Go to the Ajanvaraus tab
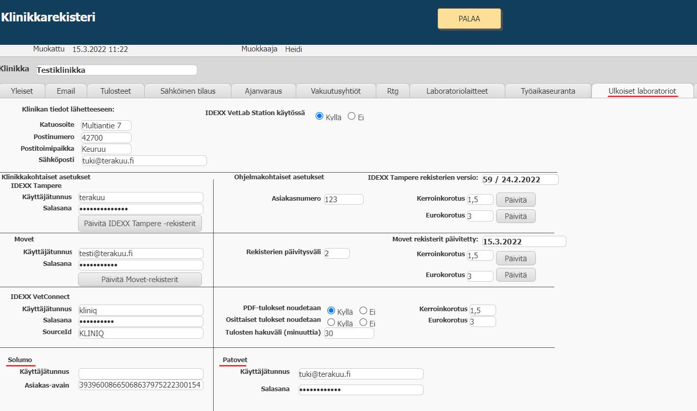This screenshot has width=697, height=411. [263, 91]
